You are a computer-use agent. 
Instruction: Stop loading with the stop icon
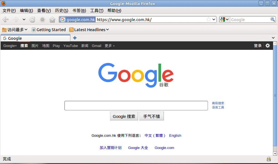pyautogui.click(x=42, y=19)
